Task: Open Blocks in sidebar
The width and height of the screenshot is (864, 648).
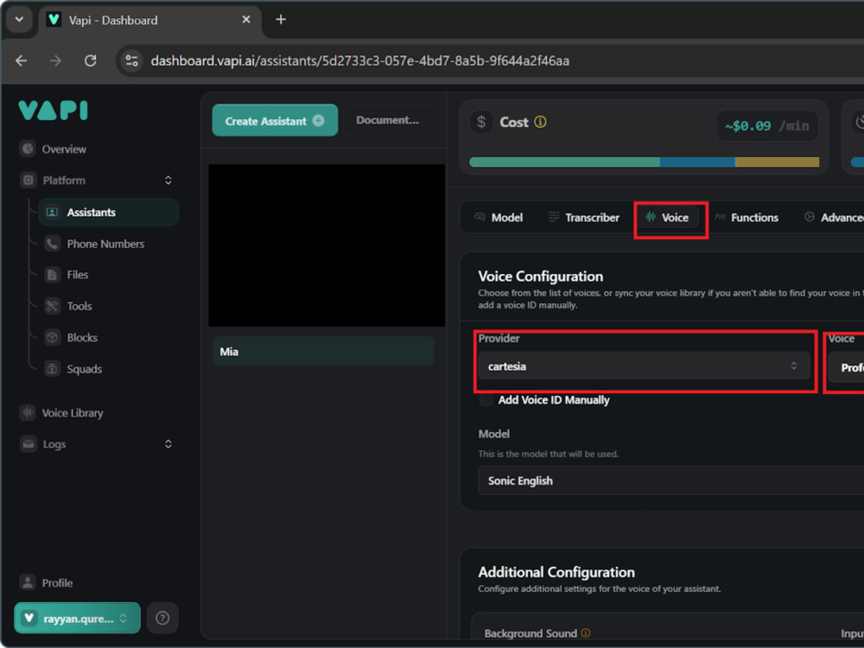Action: coord(82,337)
